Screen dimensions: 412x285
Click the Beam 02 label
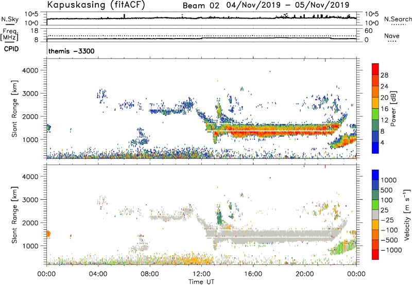201,5
